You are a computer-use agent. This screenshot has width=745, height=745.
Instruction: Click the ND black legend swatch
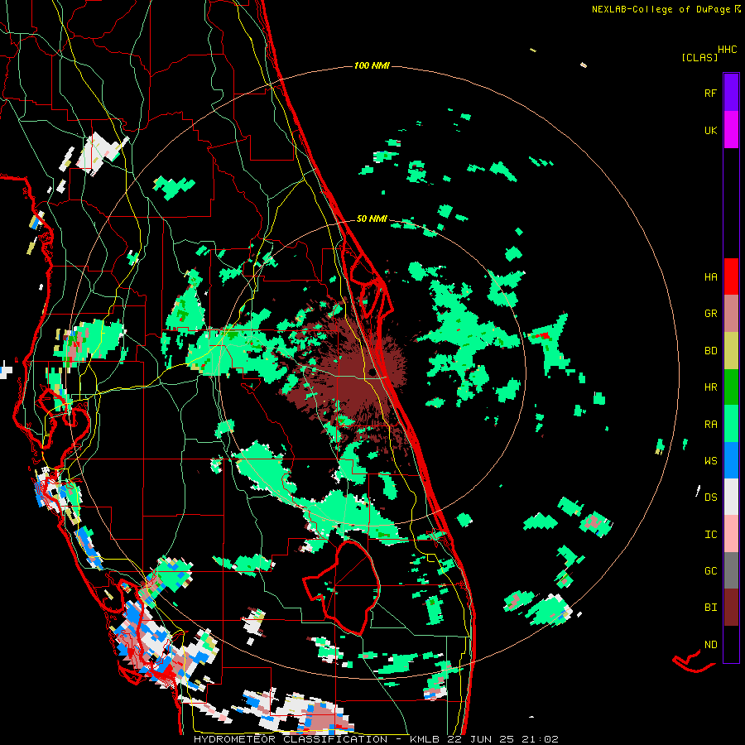pyautogui.click(x=731, y=644)
